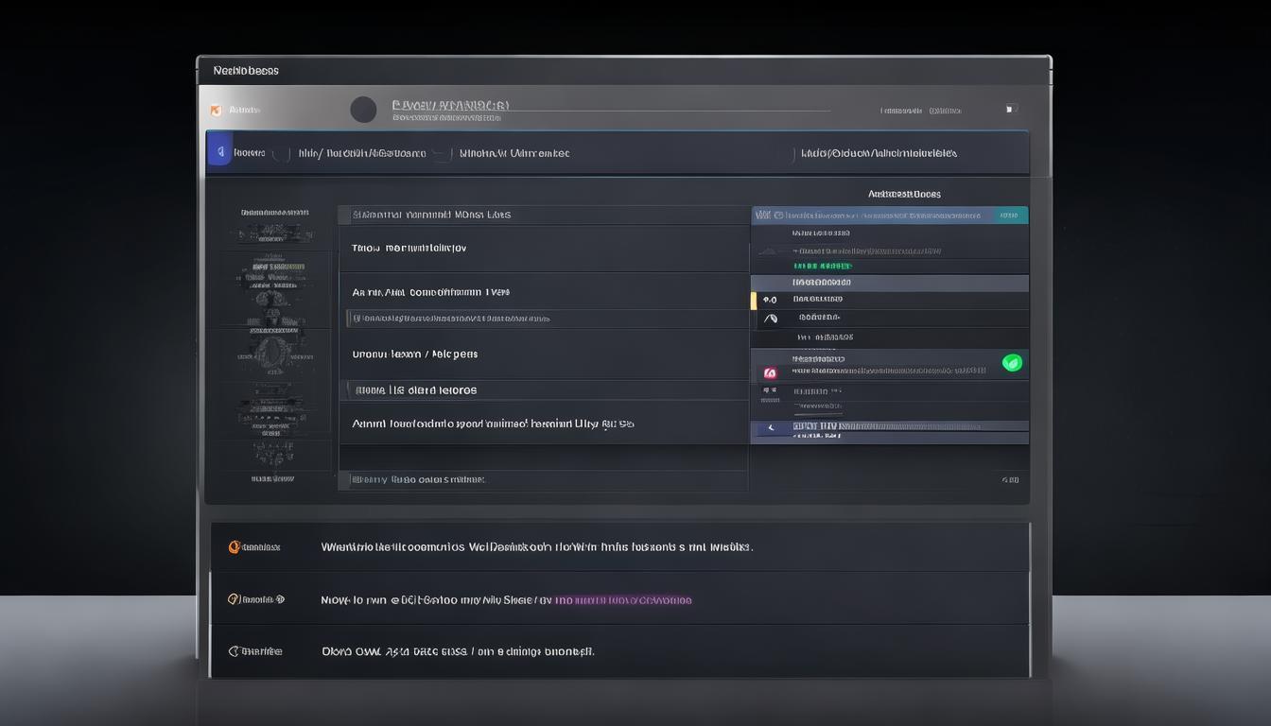1271x726 pixels.
Task: Open the second tab in the toolbar
Action: pyautogui.click(x=362, y=153)
